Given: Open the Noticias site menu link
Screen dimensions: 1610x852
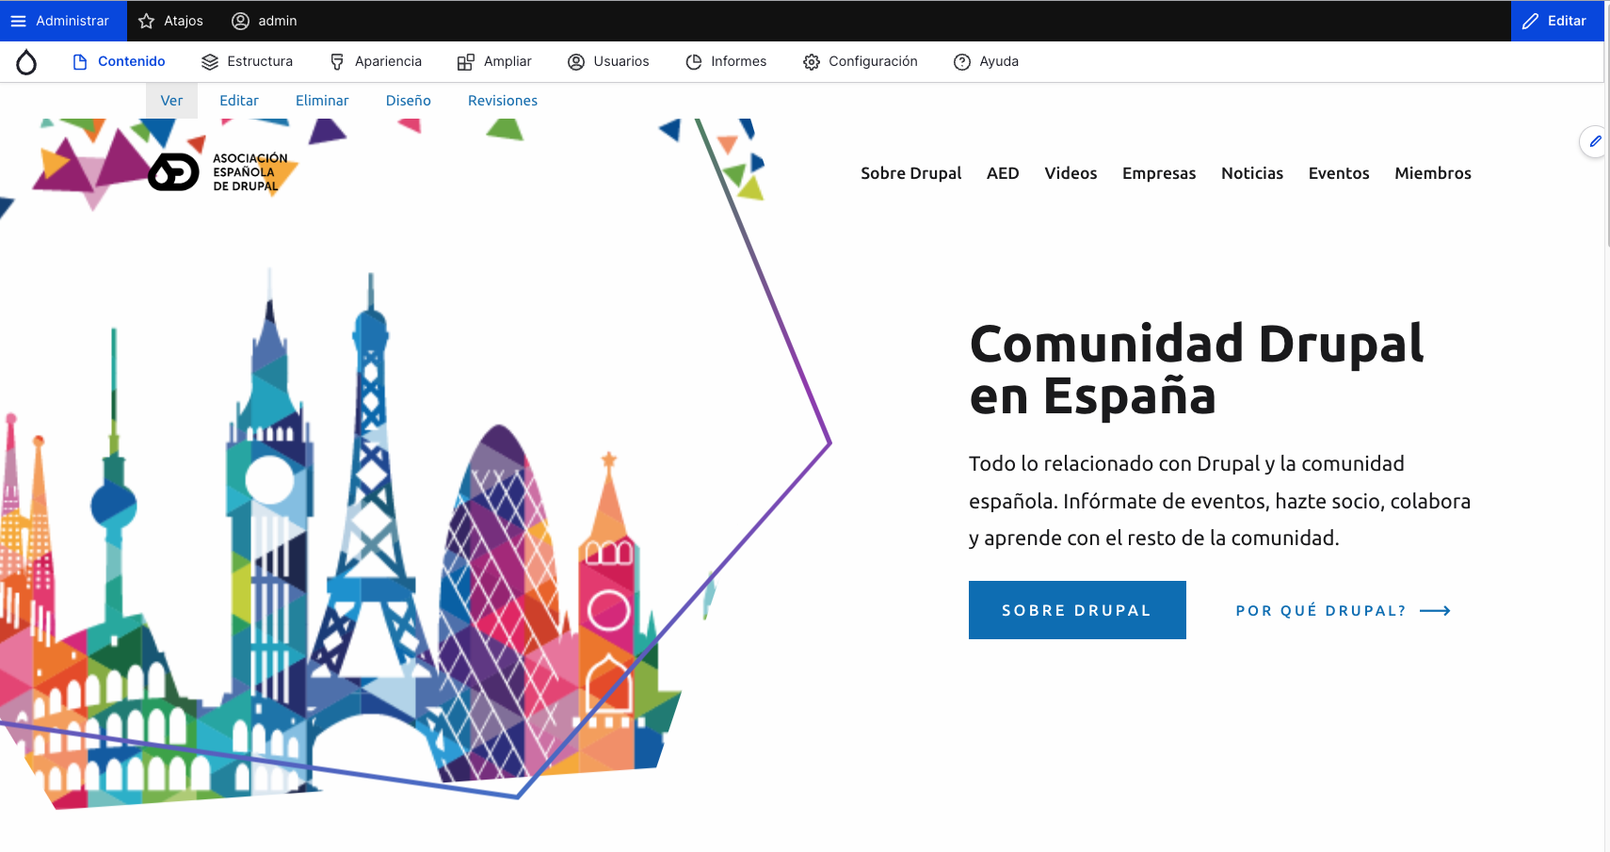Looking at the screenshot, I should coord(1252,173).
